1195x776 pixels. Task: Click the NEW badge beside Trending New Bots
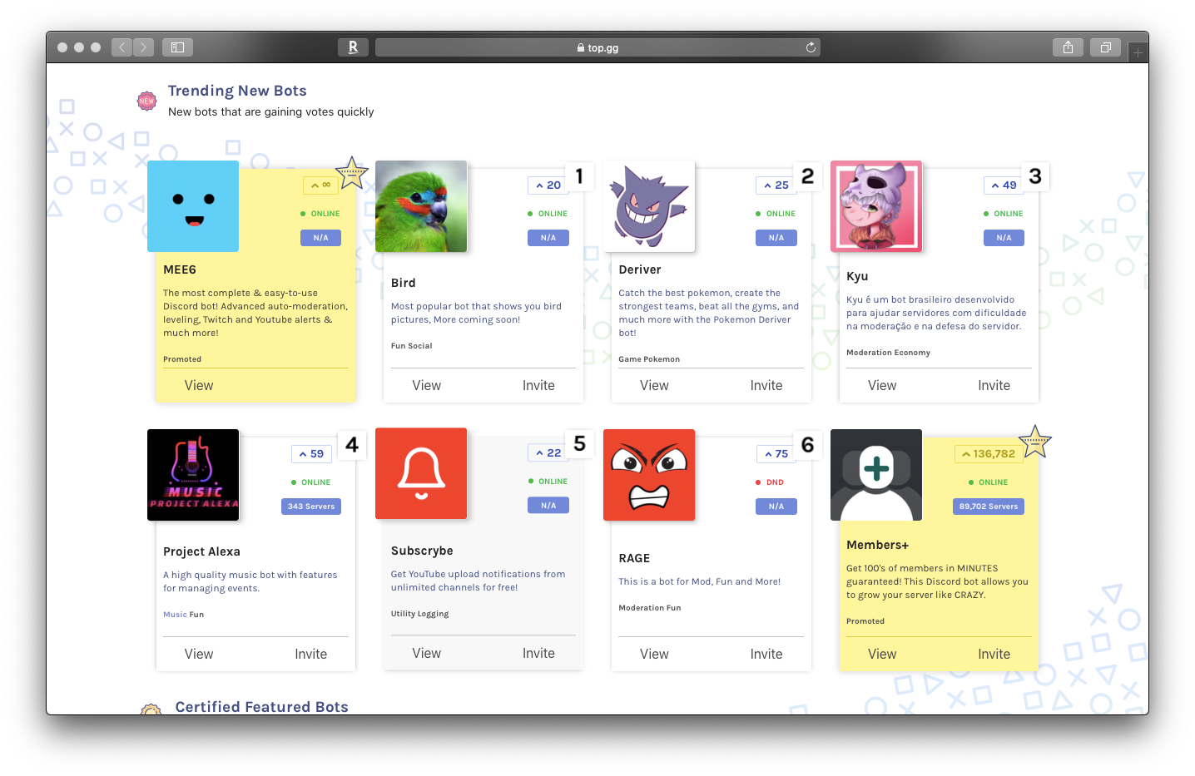(x=147, y=101)
